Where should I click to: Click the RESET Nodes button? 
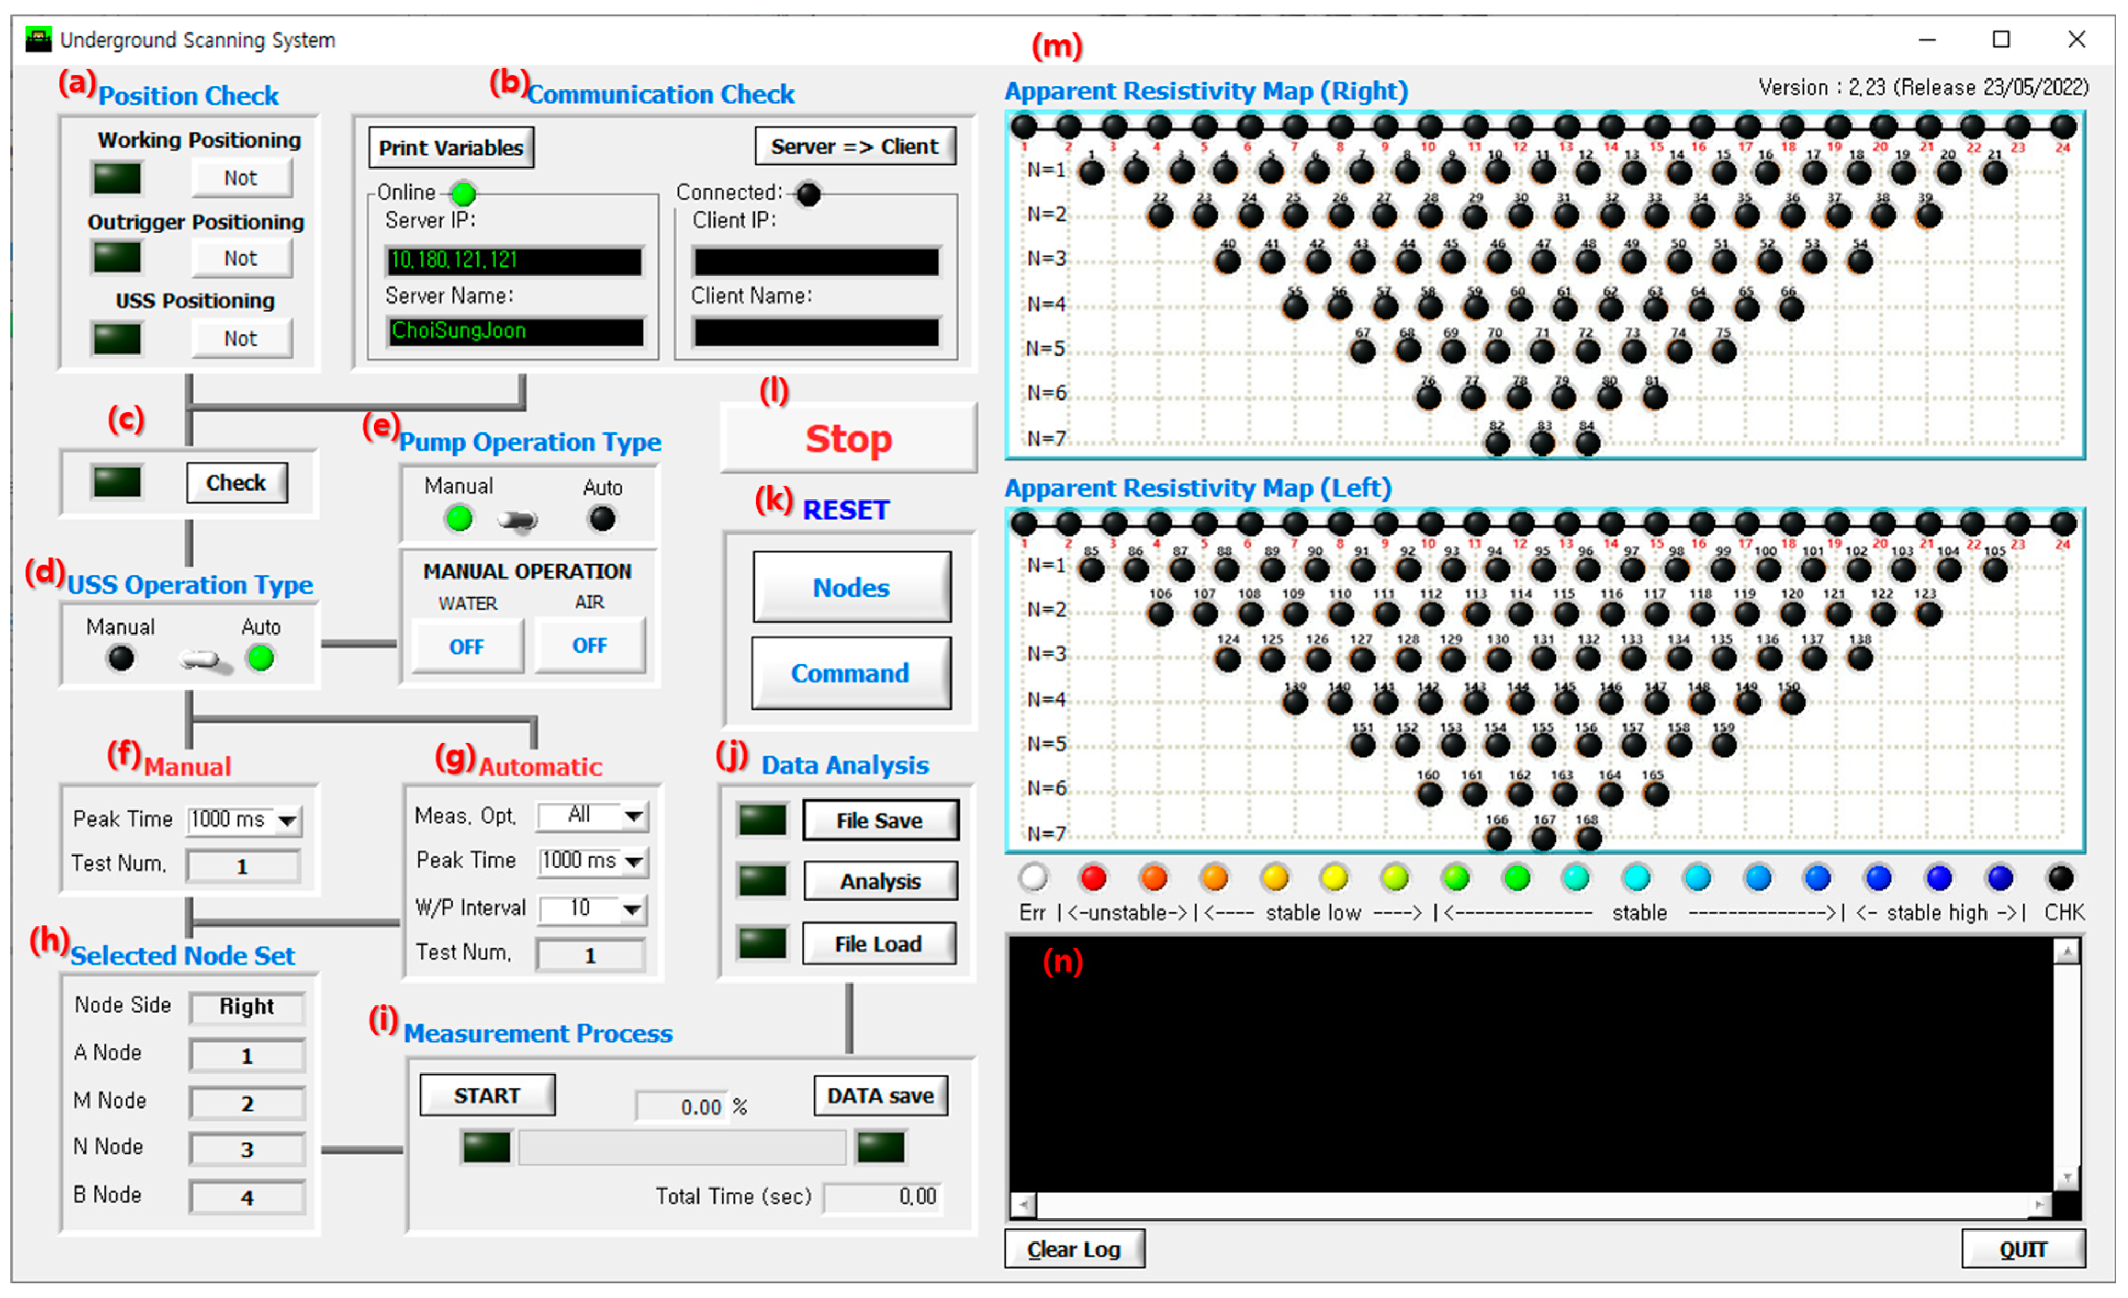[x=851, y=587]
